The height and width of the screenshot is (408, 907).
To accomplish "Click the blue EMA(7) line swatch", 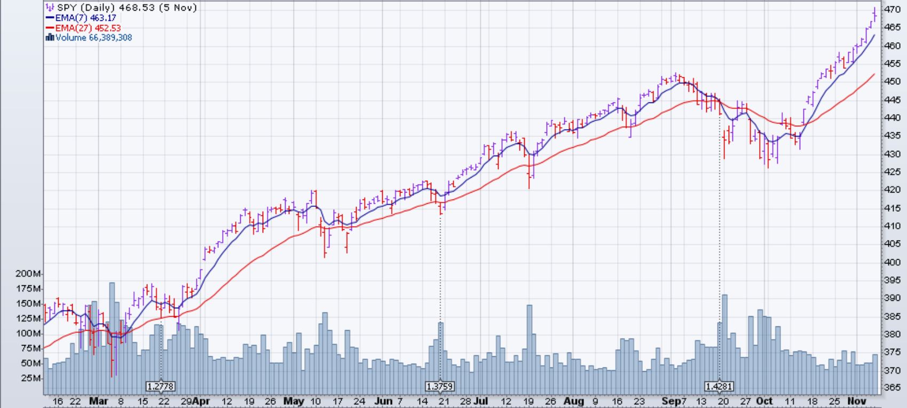I will (50, 18).
